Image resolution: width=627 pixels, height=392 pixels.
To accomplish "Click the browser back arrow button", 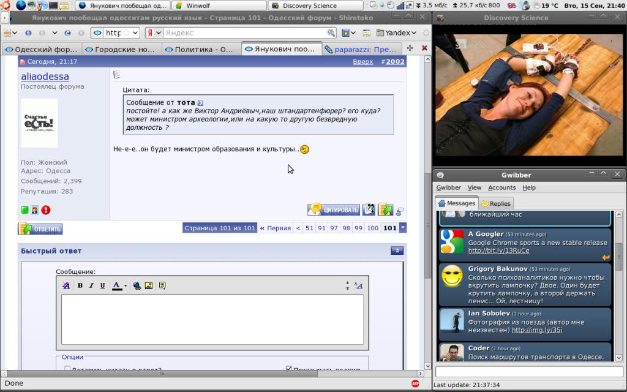I will coord(28,33).
